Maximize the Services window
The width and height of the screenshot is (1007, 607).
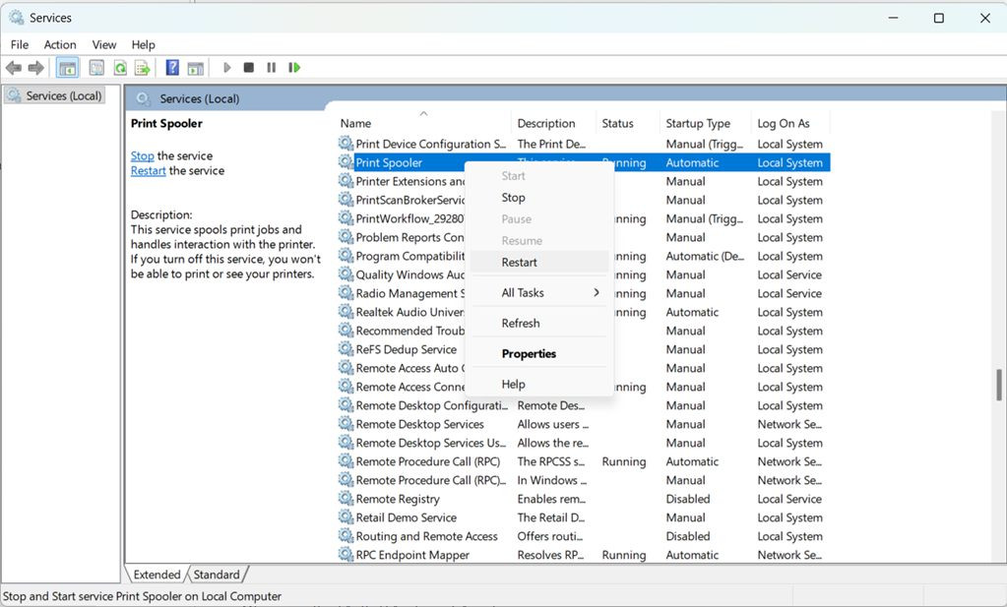pyautogui.click(x=938, y=18)
